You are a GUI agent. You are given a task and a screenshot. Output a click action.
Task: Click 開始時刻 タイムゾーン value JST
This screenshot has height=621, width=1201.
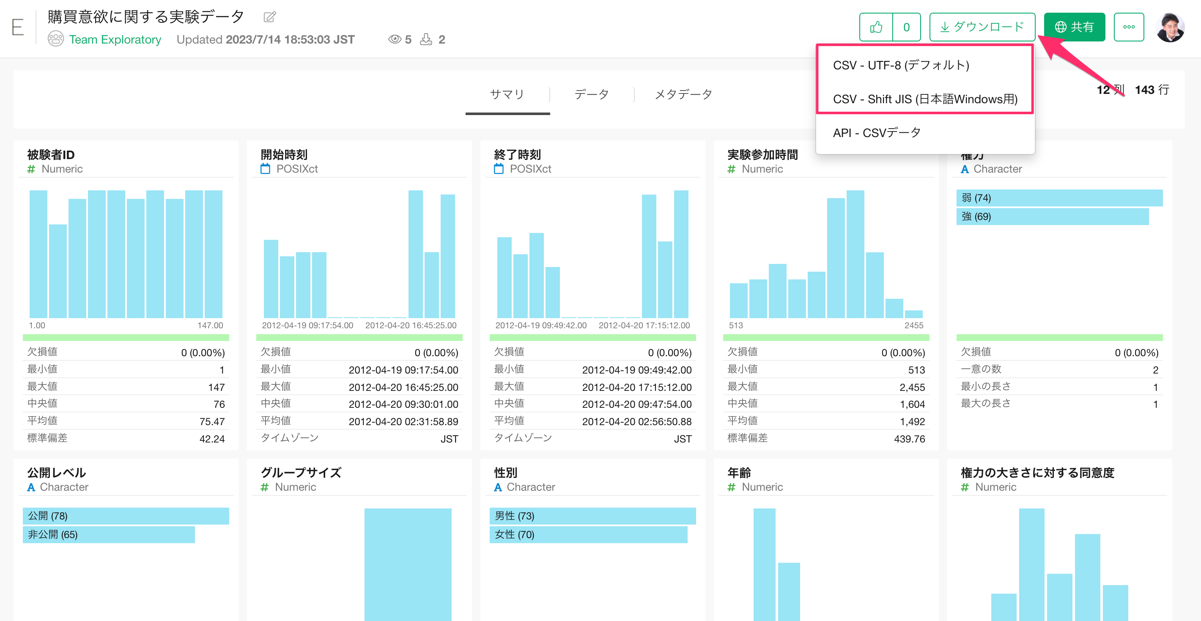449,439
